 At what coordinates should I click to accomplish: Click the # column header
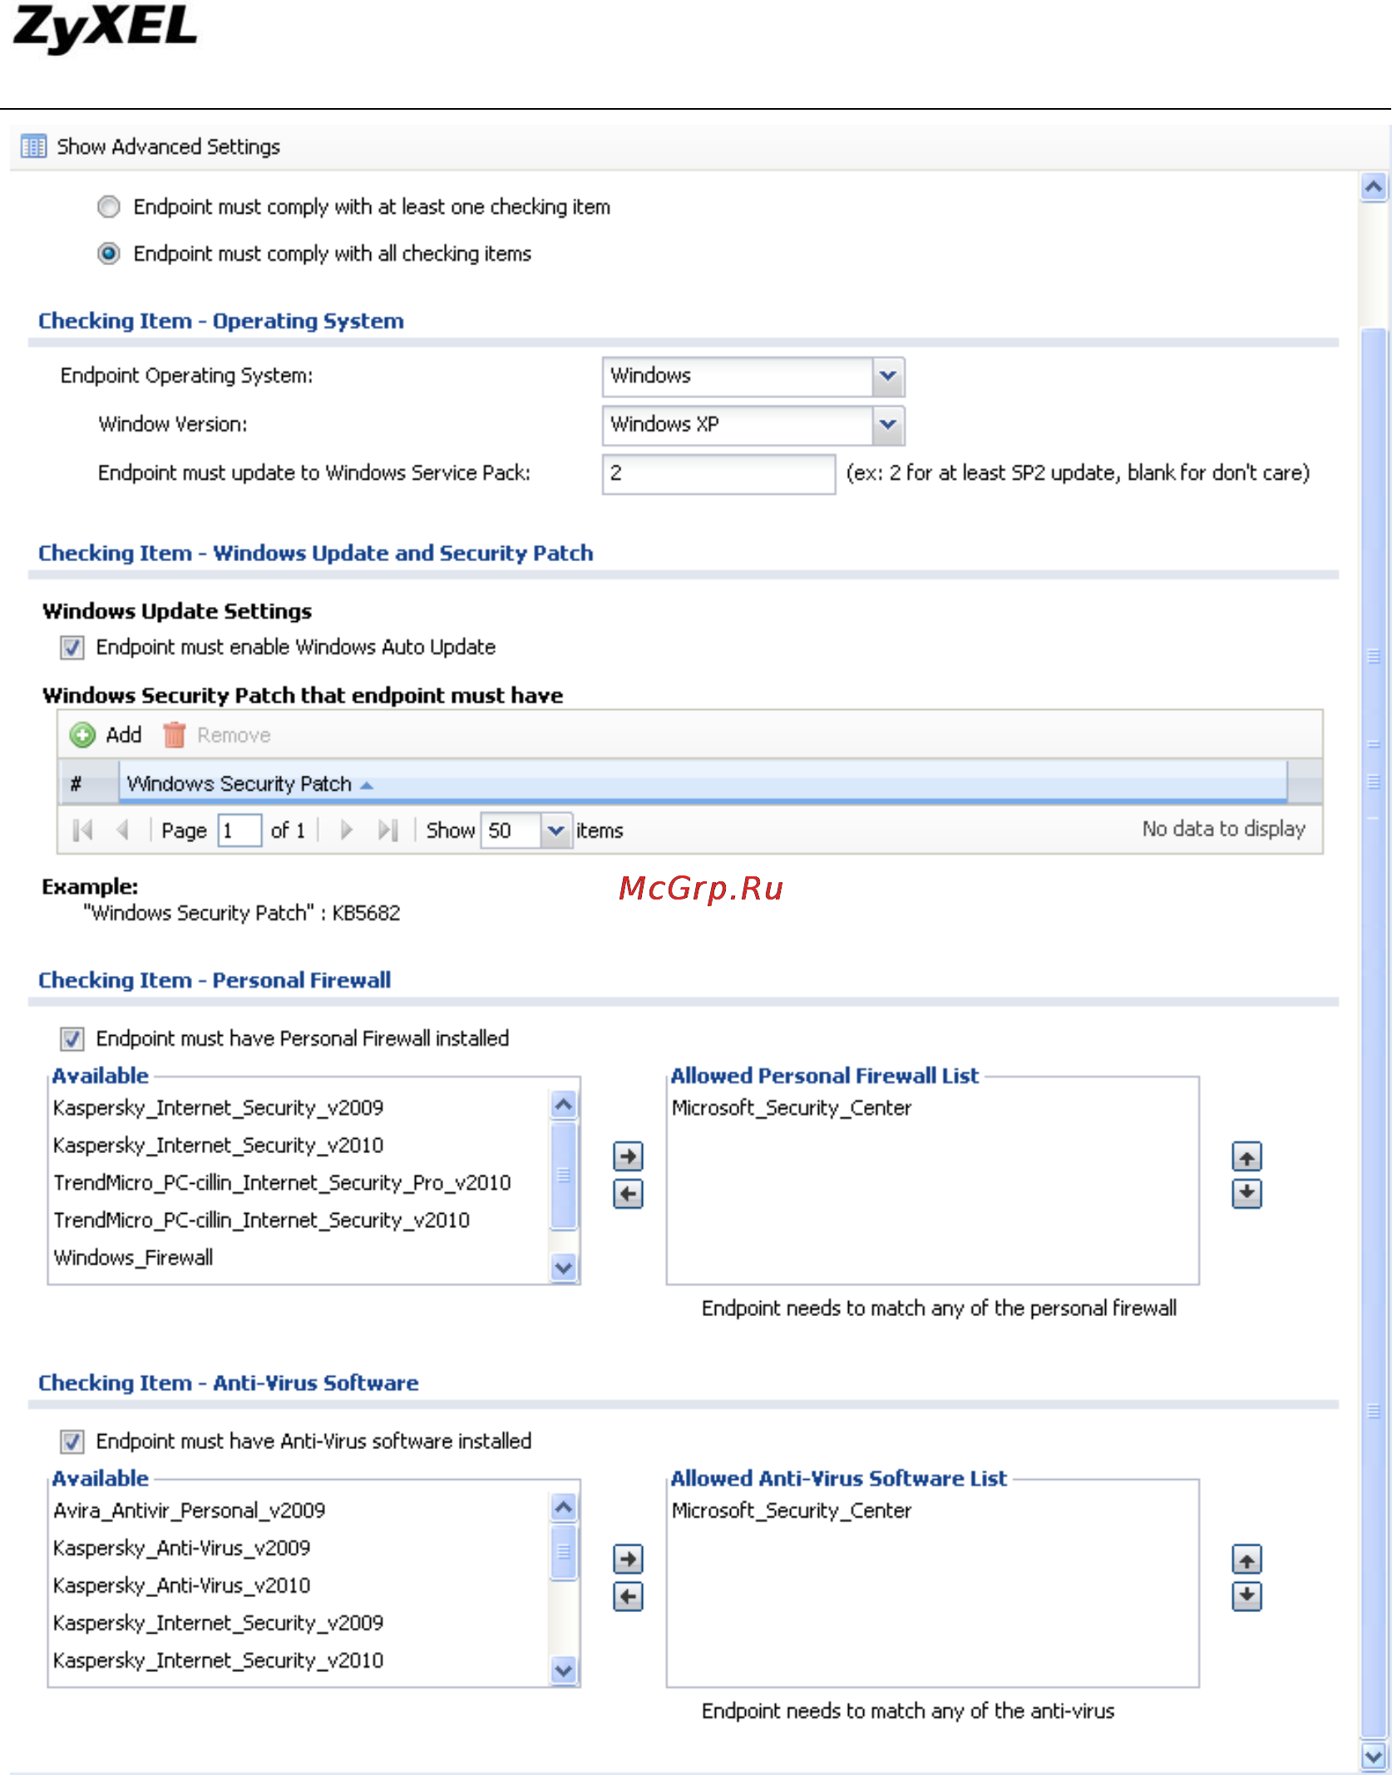click(x=89, y=783)
